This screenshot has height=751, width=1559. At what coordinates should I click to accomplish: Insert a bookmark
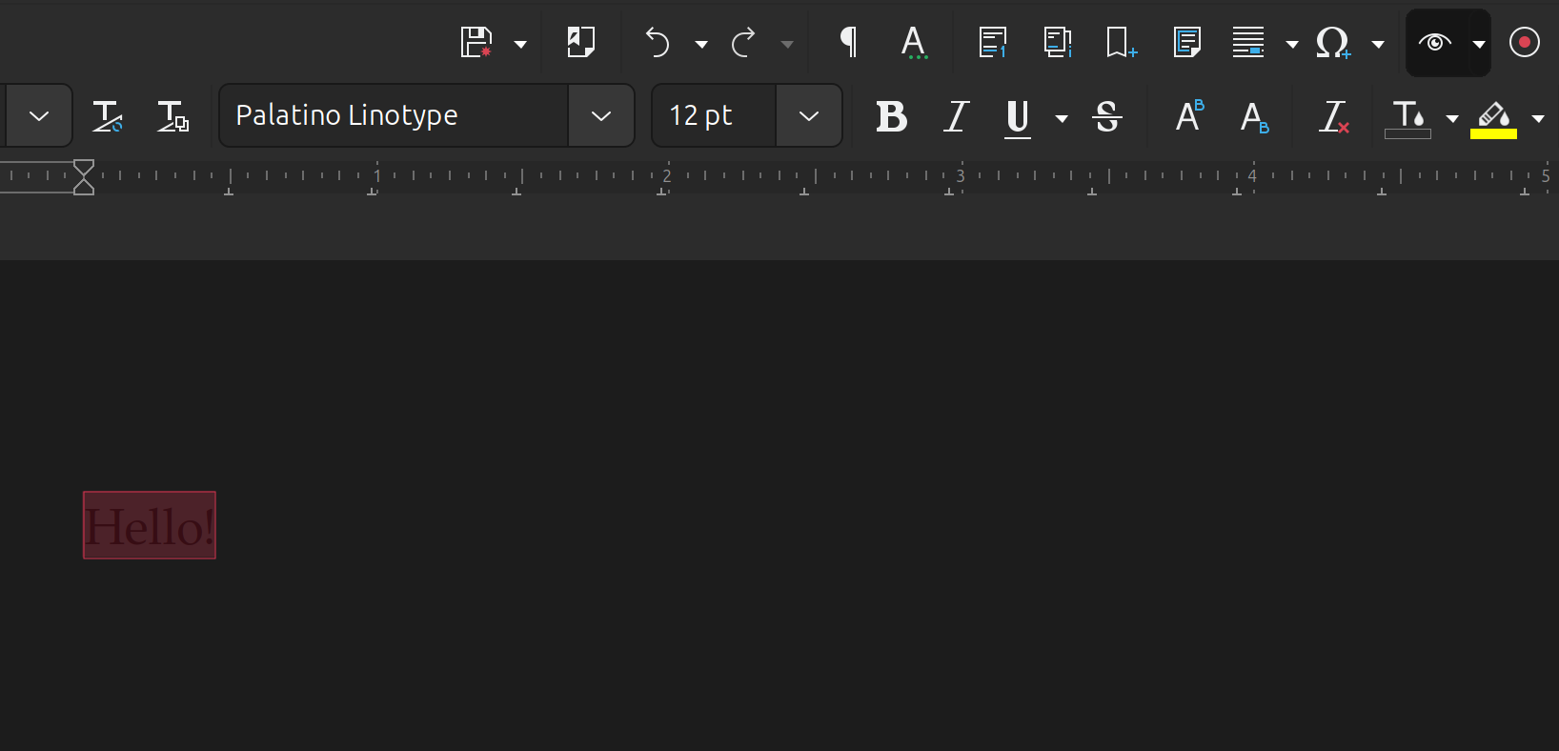click(x=1122, y=43)
